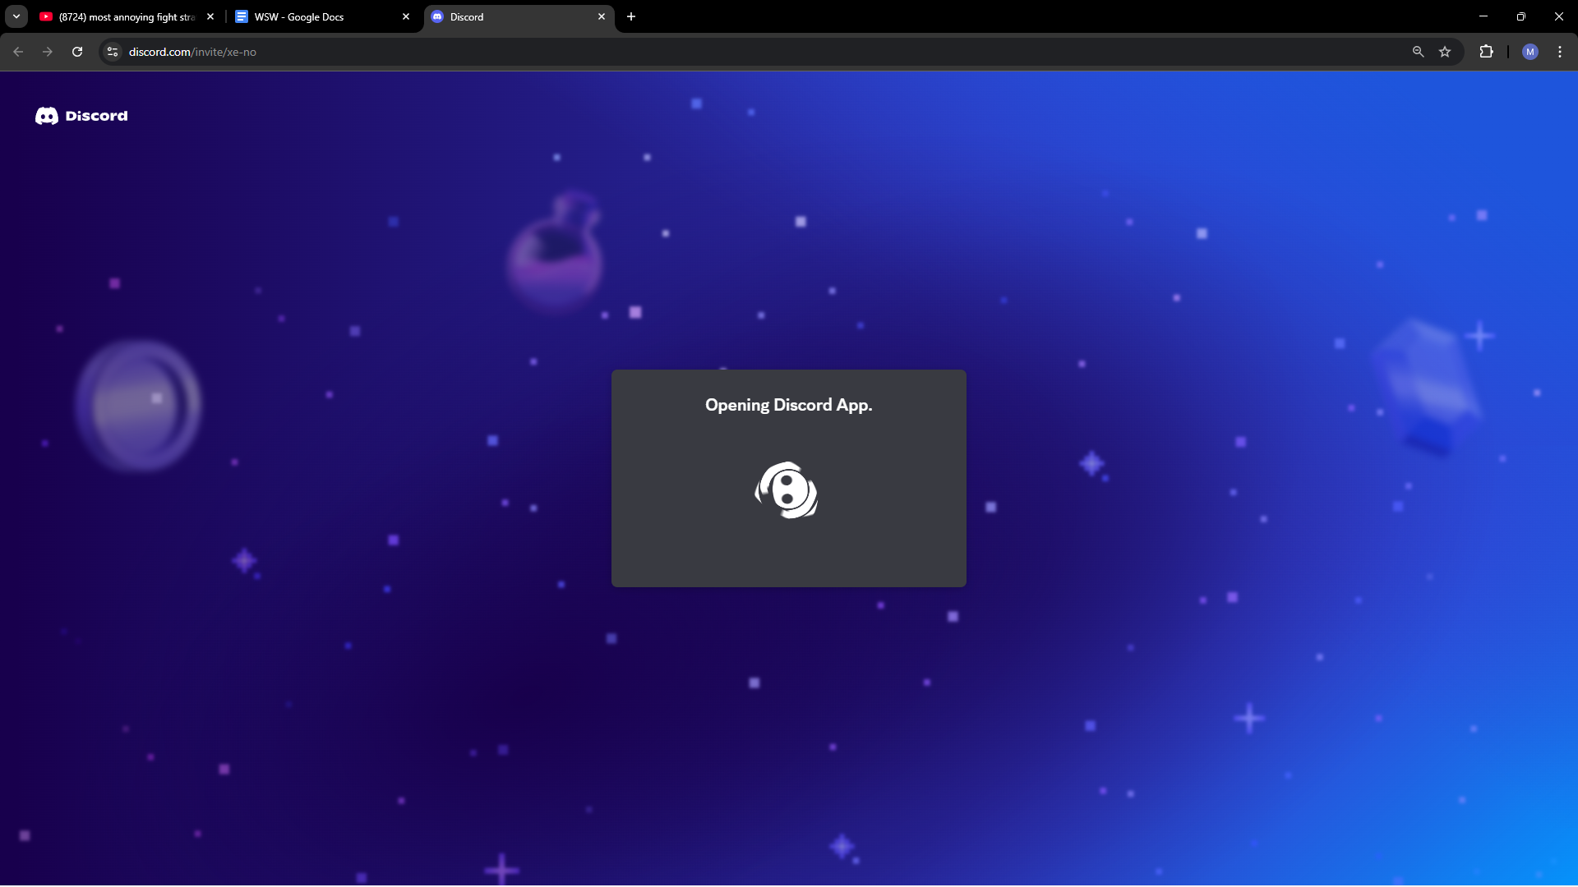Viewport: 1578px width, 887px height.
Task: Bookmark this page with the star
Action: (1445, 52)
